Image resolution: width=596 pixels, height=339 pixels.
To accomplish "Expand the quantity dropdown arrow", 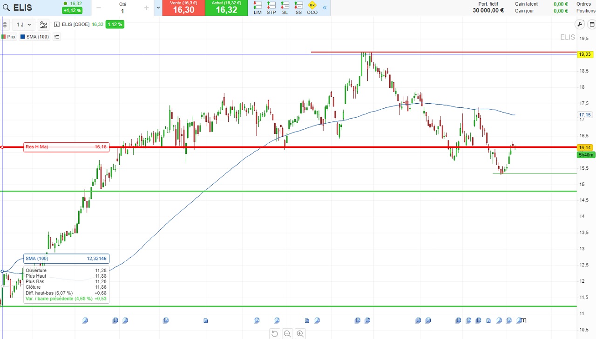I will (158, 7).
